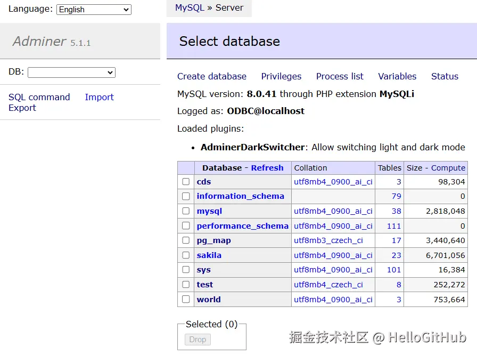Image resolution: width=477 pixels, height=355 pixels.
Task: Click tables count 101 for sys
Action: pos(393,270)
